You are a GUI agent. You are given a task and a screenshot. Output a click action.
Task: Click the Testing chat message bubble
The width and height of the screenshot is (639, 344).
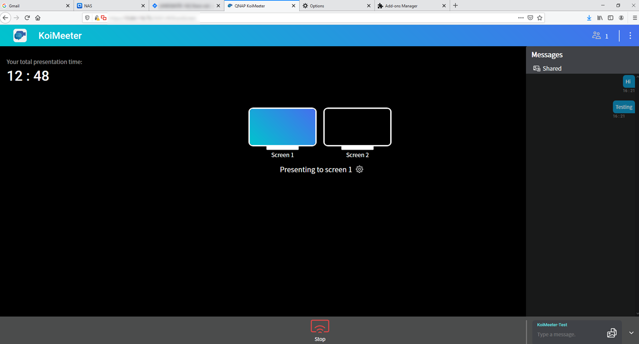click(623, 107)
